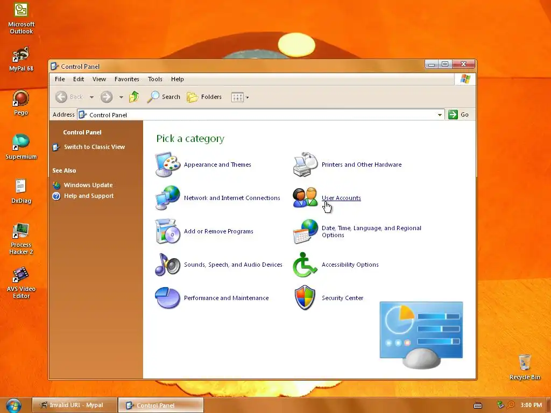Click the Accessibility Options wheelchair icon
The width and height of the screenshot is (551, 413).
pos(306,265)
